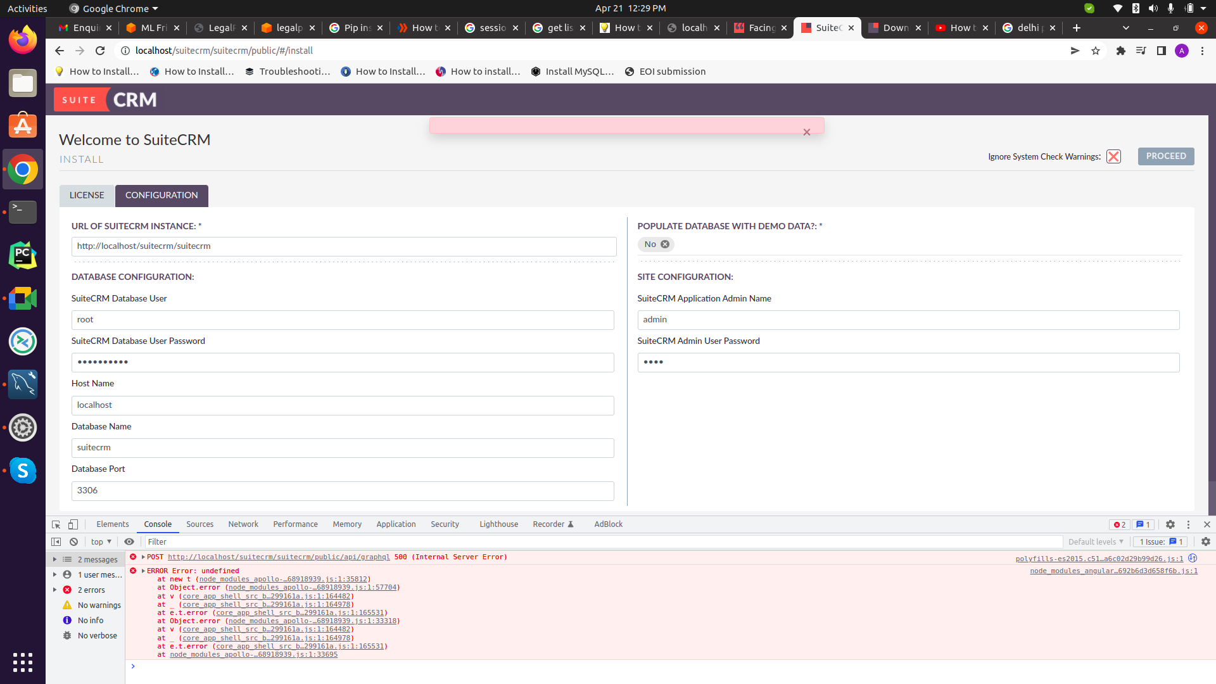Open the graphql URL link in console
The width and height of the screenshot is (1216, 684).
click(279, 557)
